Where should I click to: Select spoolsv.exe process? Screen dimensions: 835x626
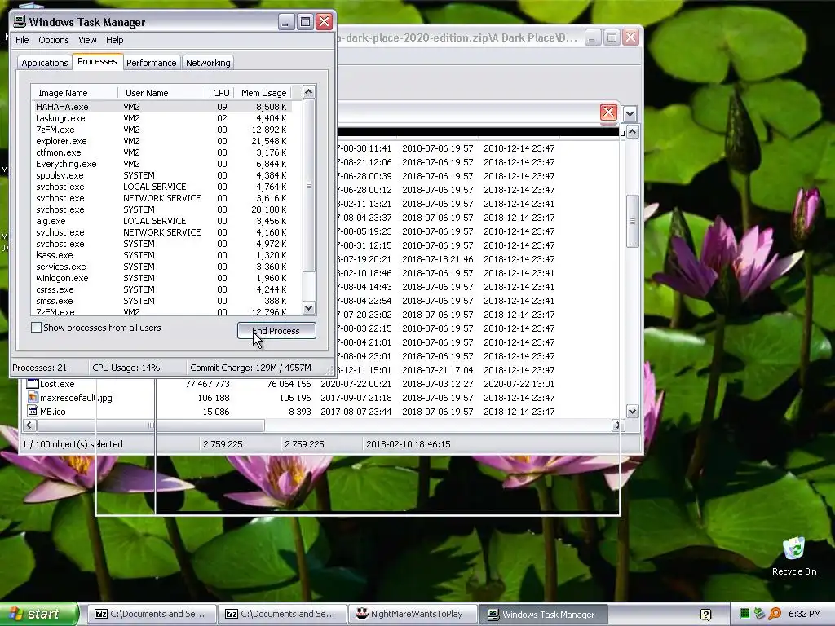[x=162, y=175]
